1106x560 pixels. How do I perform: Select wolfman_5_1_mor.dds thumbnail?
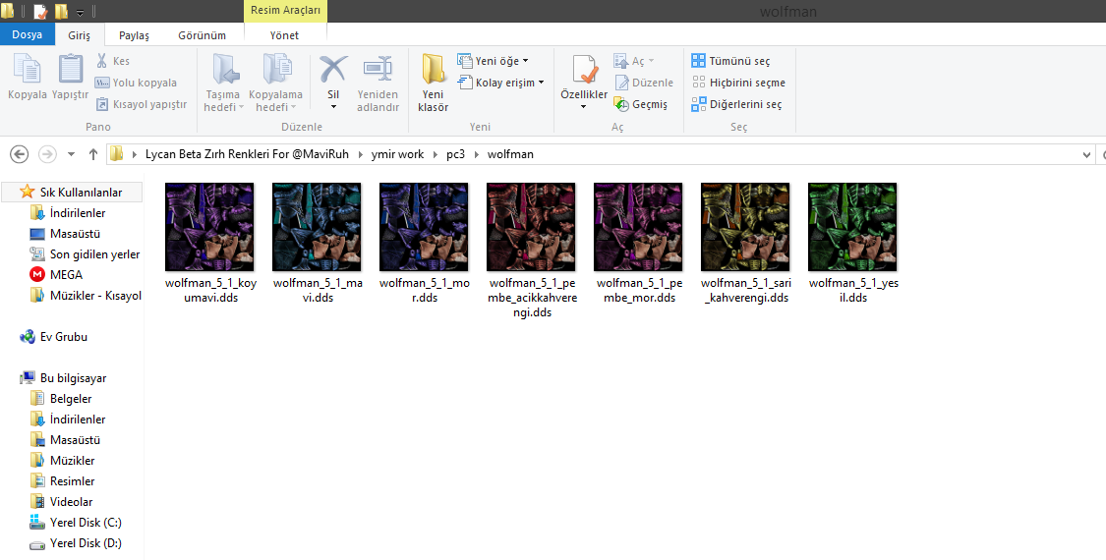point(424,227)
